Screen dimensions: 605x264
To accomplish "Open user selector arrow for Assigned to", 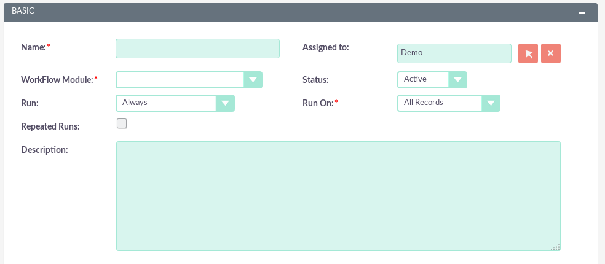I will (x=528, y=53).
